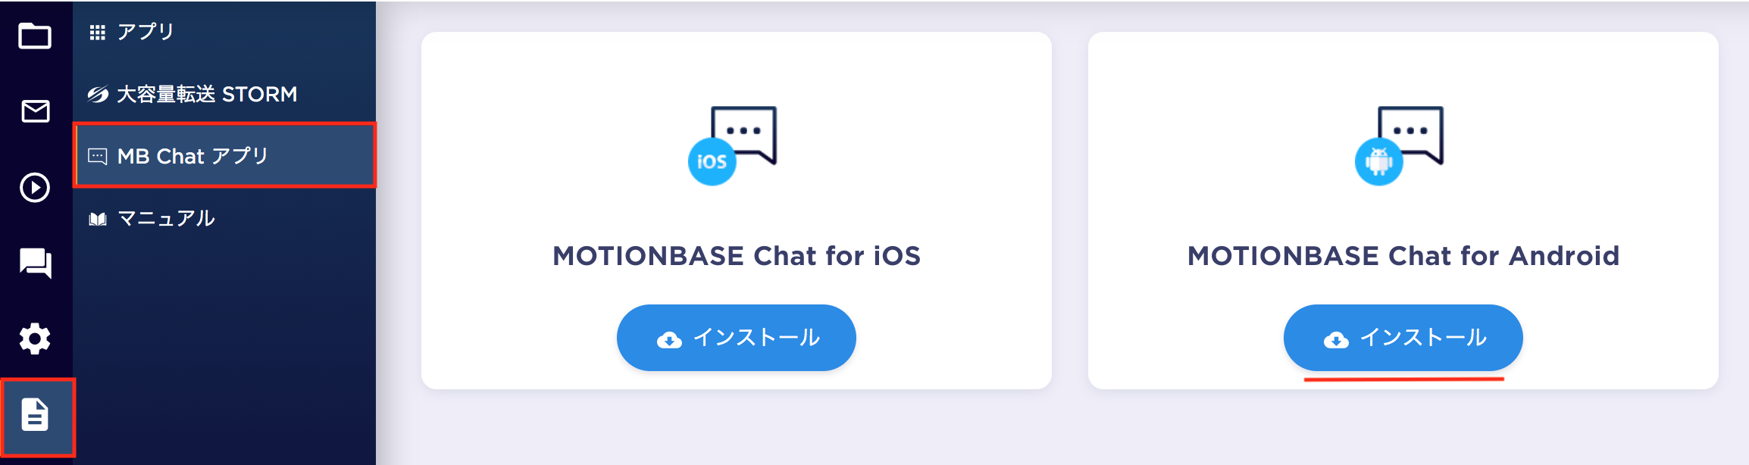
Task: Open settings gear icon
Action: [35, 339]
